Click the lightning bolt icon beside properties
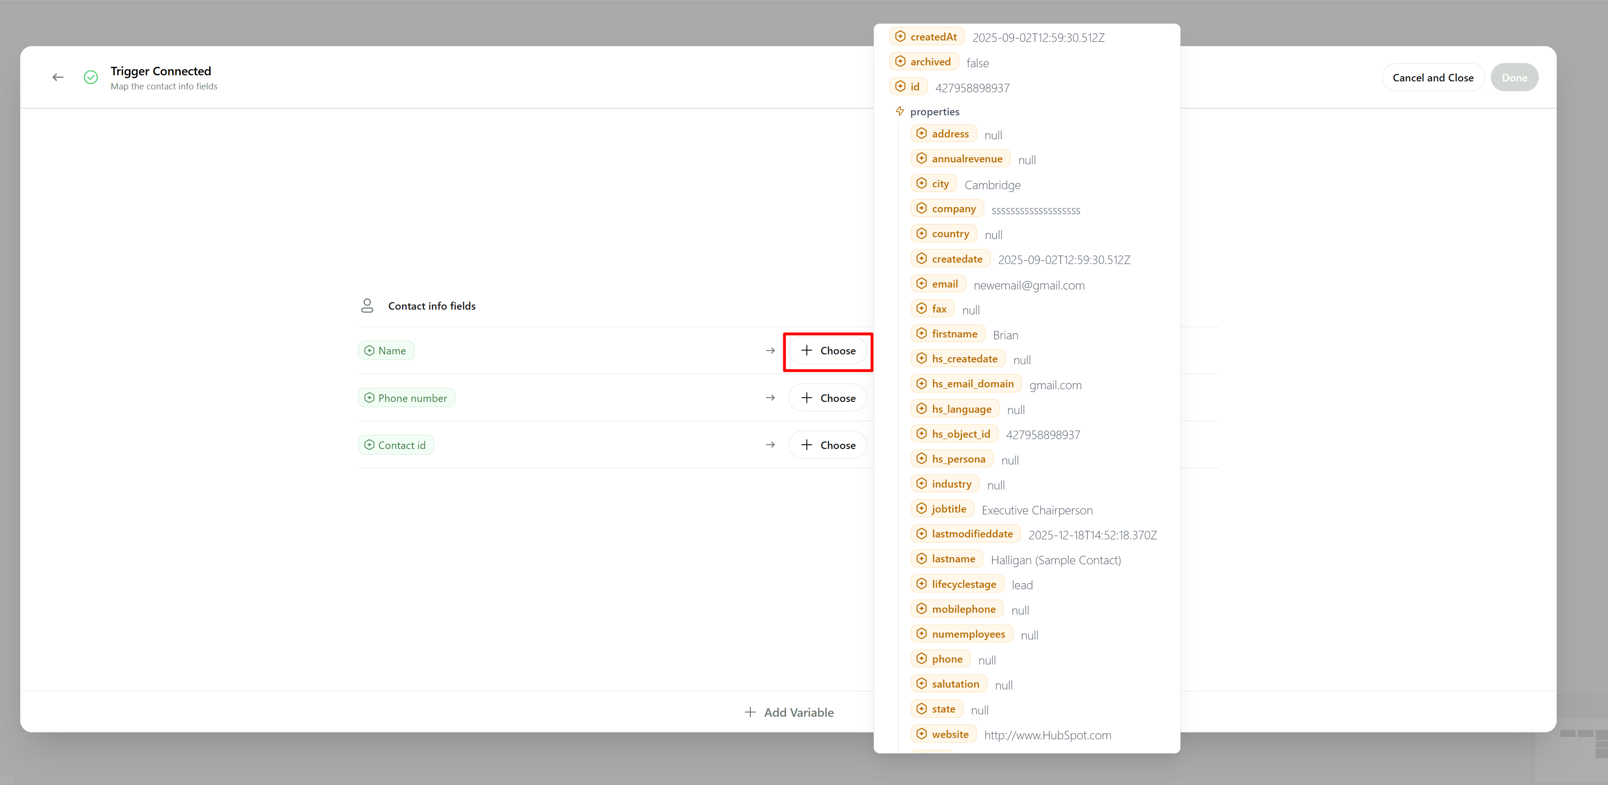Screen dimensions: 1608x785 900,111
